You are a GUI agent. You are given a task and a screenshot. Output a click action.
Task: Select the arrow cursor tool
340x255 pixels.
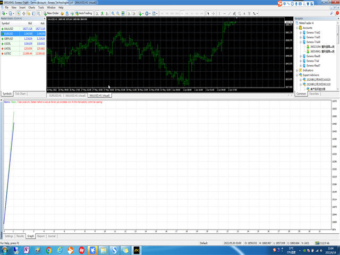[x=208, y=13]
